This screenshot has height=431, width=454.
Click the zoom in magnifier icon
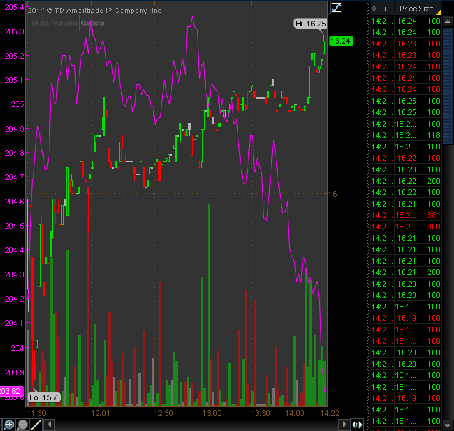(9, 425)
